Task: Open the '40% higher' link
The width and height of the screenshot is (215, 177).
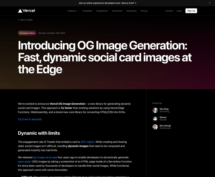Action: click(x=87, y=142)
